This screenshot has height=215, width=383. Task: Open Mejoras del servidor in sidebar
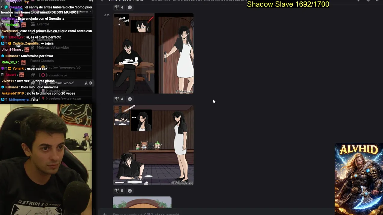[x=53, y=47]
